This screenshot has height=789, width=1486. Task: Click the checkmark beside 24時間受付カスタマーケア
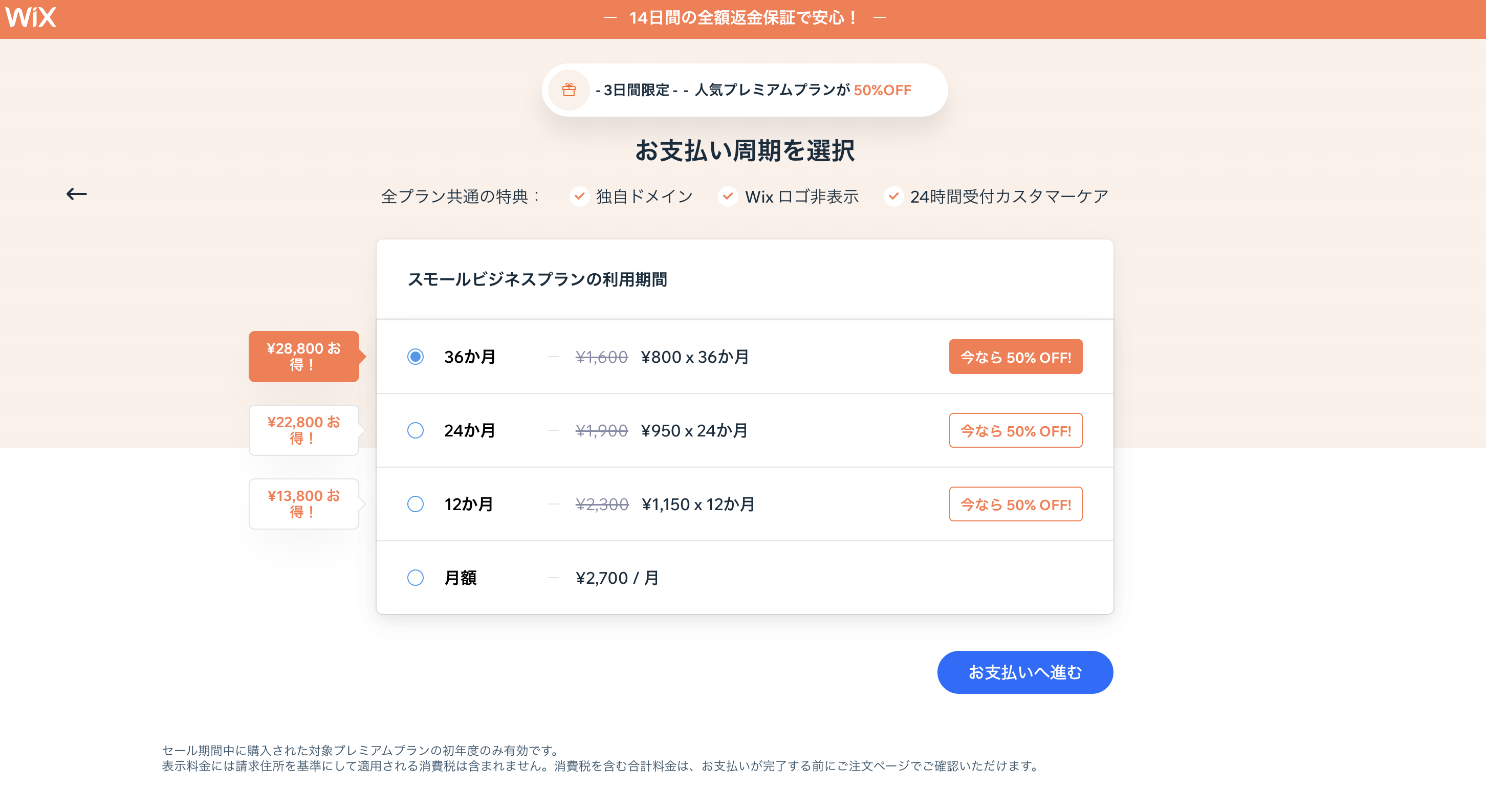coord(893,196)
